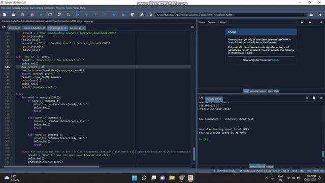
Task: Open the File menu
Action: (x=3, y=8)
